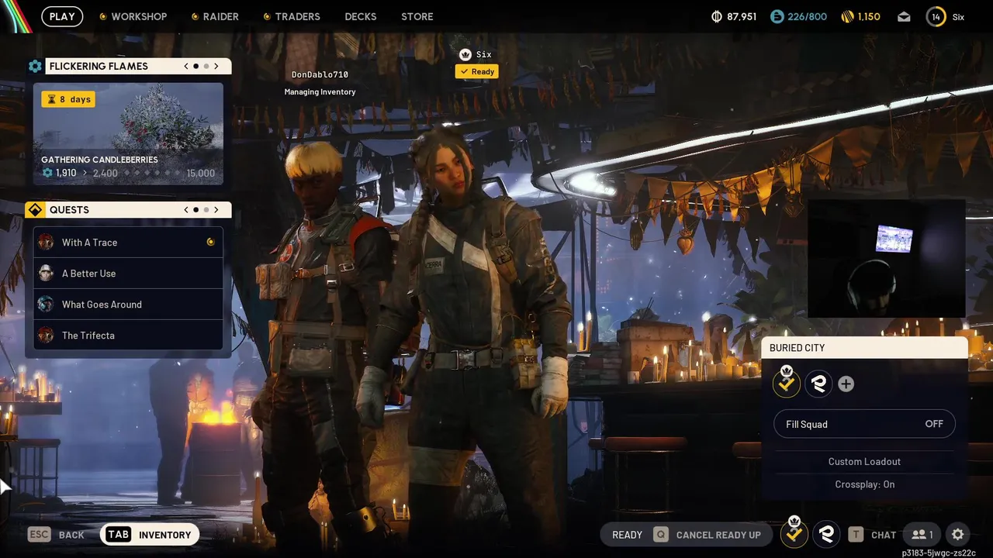Click The Trifecta quest giver portrait
Image resolution: width=993 pixels, height=558 pixels.
click(x=46, y=335)
